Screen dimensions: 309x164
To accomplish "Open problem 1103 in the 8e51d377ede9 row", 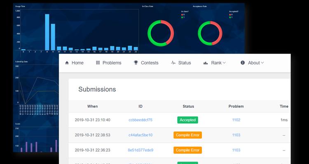I will pos(236,150).
